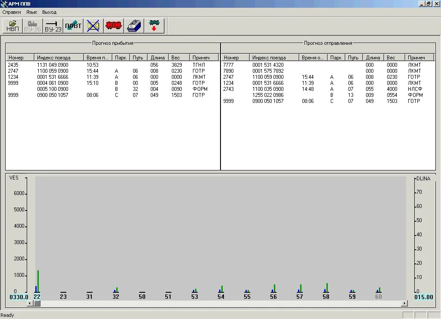Select arrival train 1234 row
The image size is (441, 319).
(112, 77)
